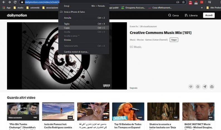Reload the page with refresh icon
Viewport: 221px width, 130px height.
coord(15,2)
